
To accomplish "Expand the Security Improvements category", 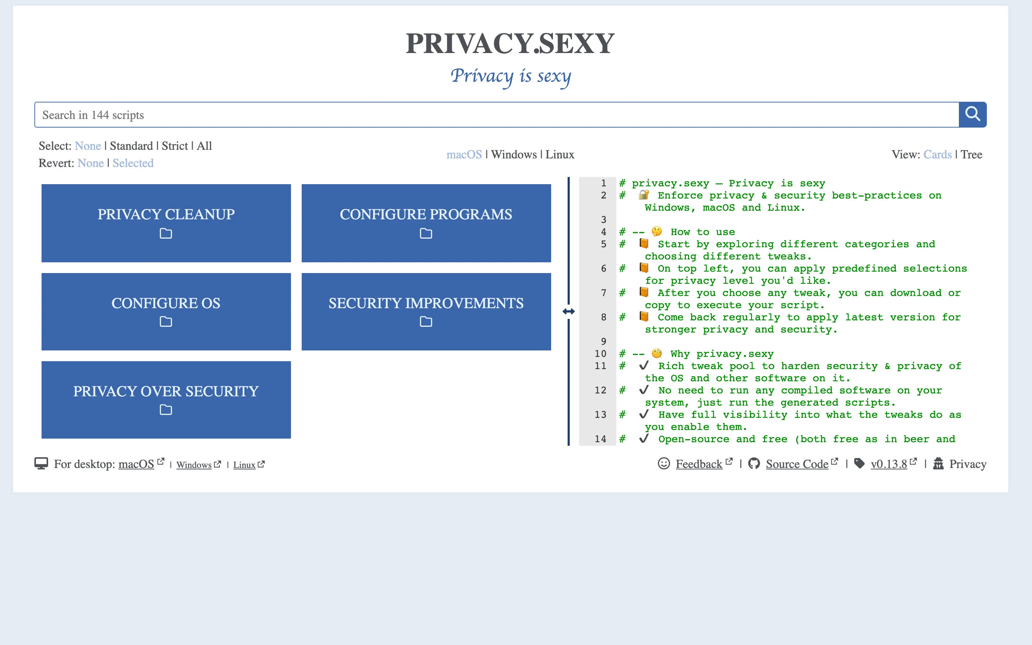I will [426, 312].
